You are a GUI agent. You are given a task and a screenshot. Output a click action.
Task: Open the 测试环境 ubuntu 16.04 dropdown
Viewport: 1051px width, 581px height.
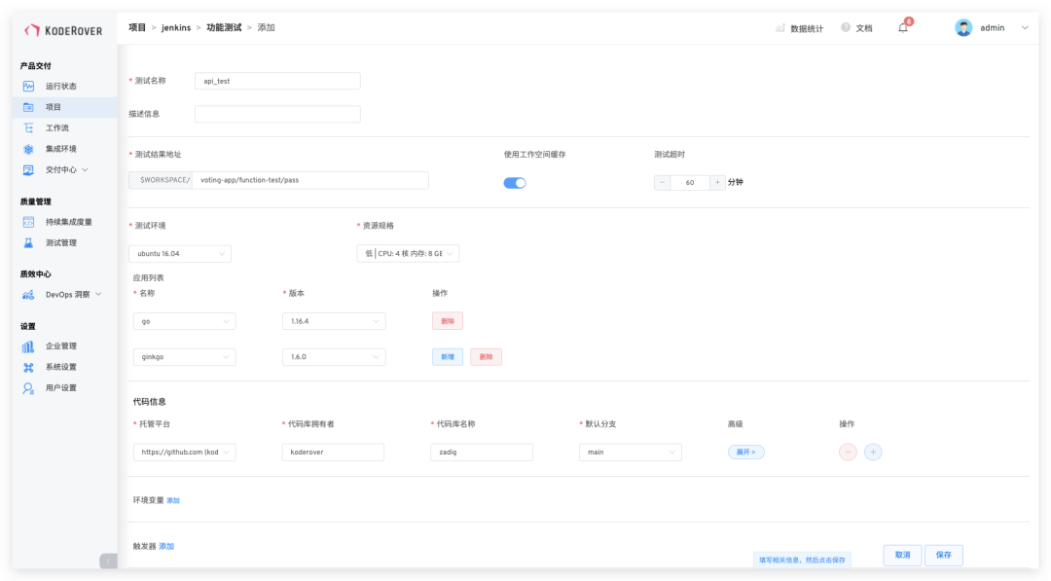(x=180, y=254)
